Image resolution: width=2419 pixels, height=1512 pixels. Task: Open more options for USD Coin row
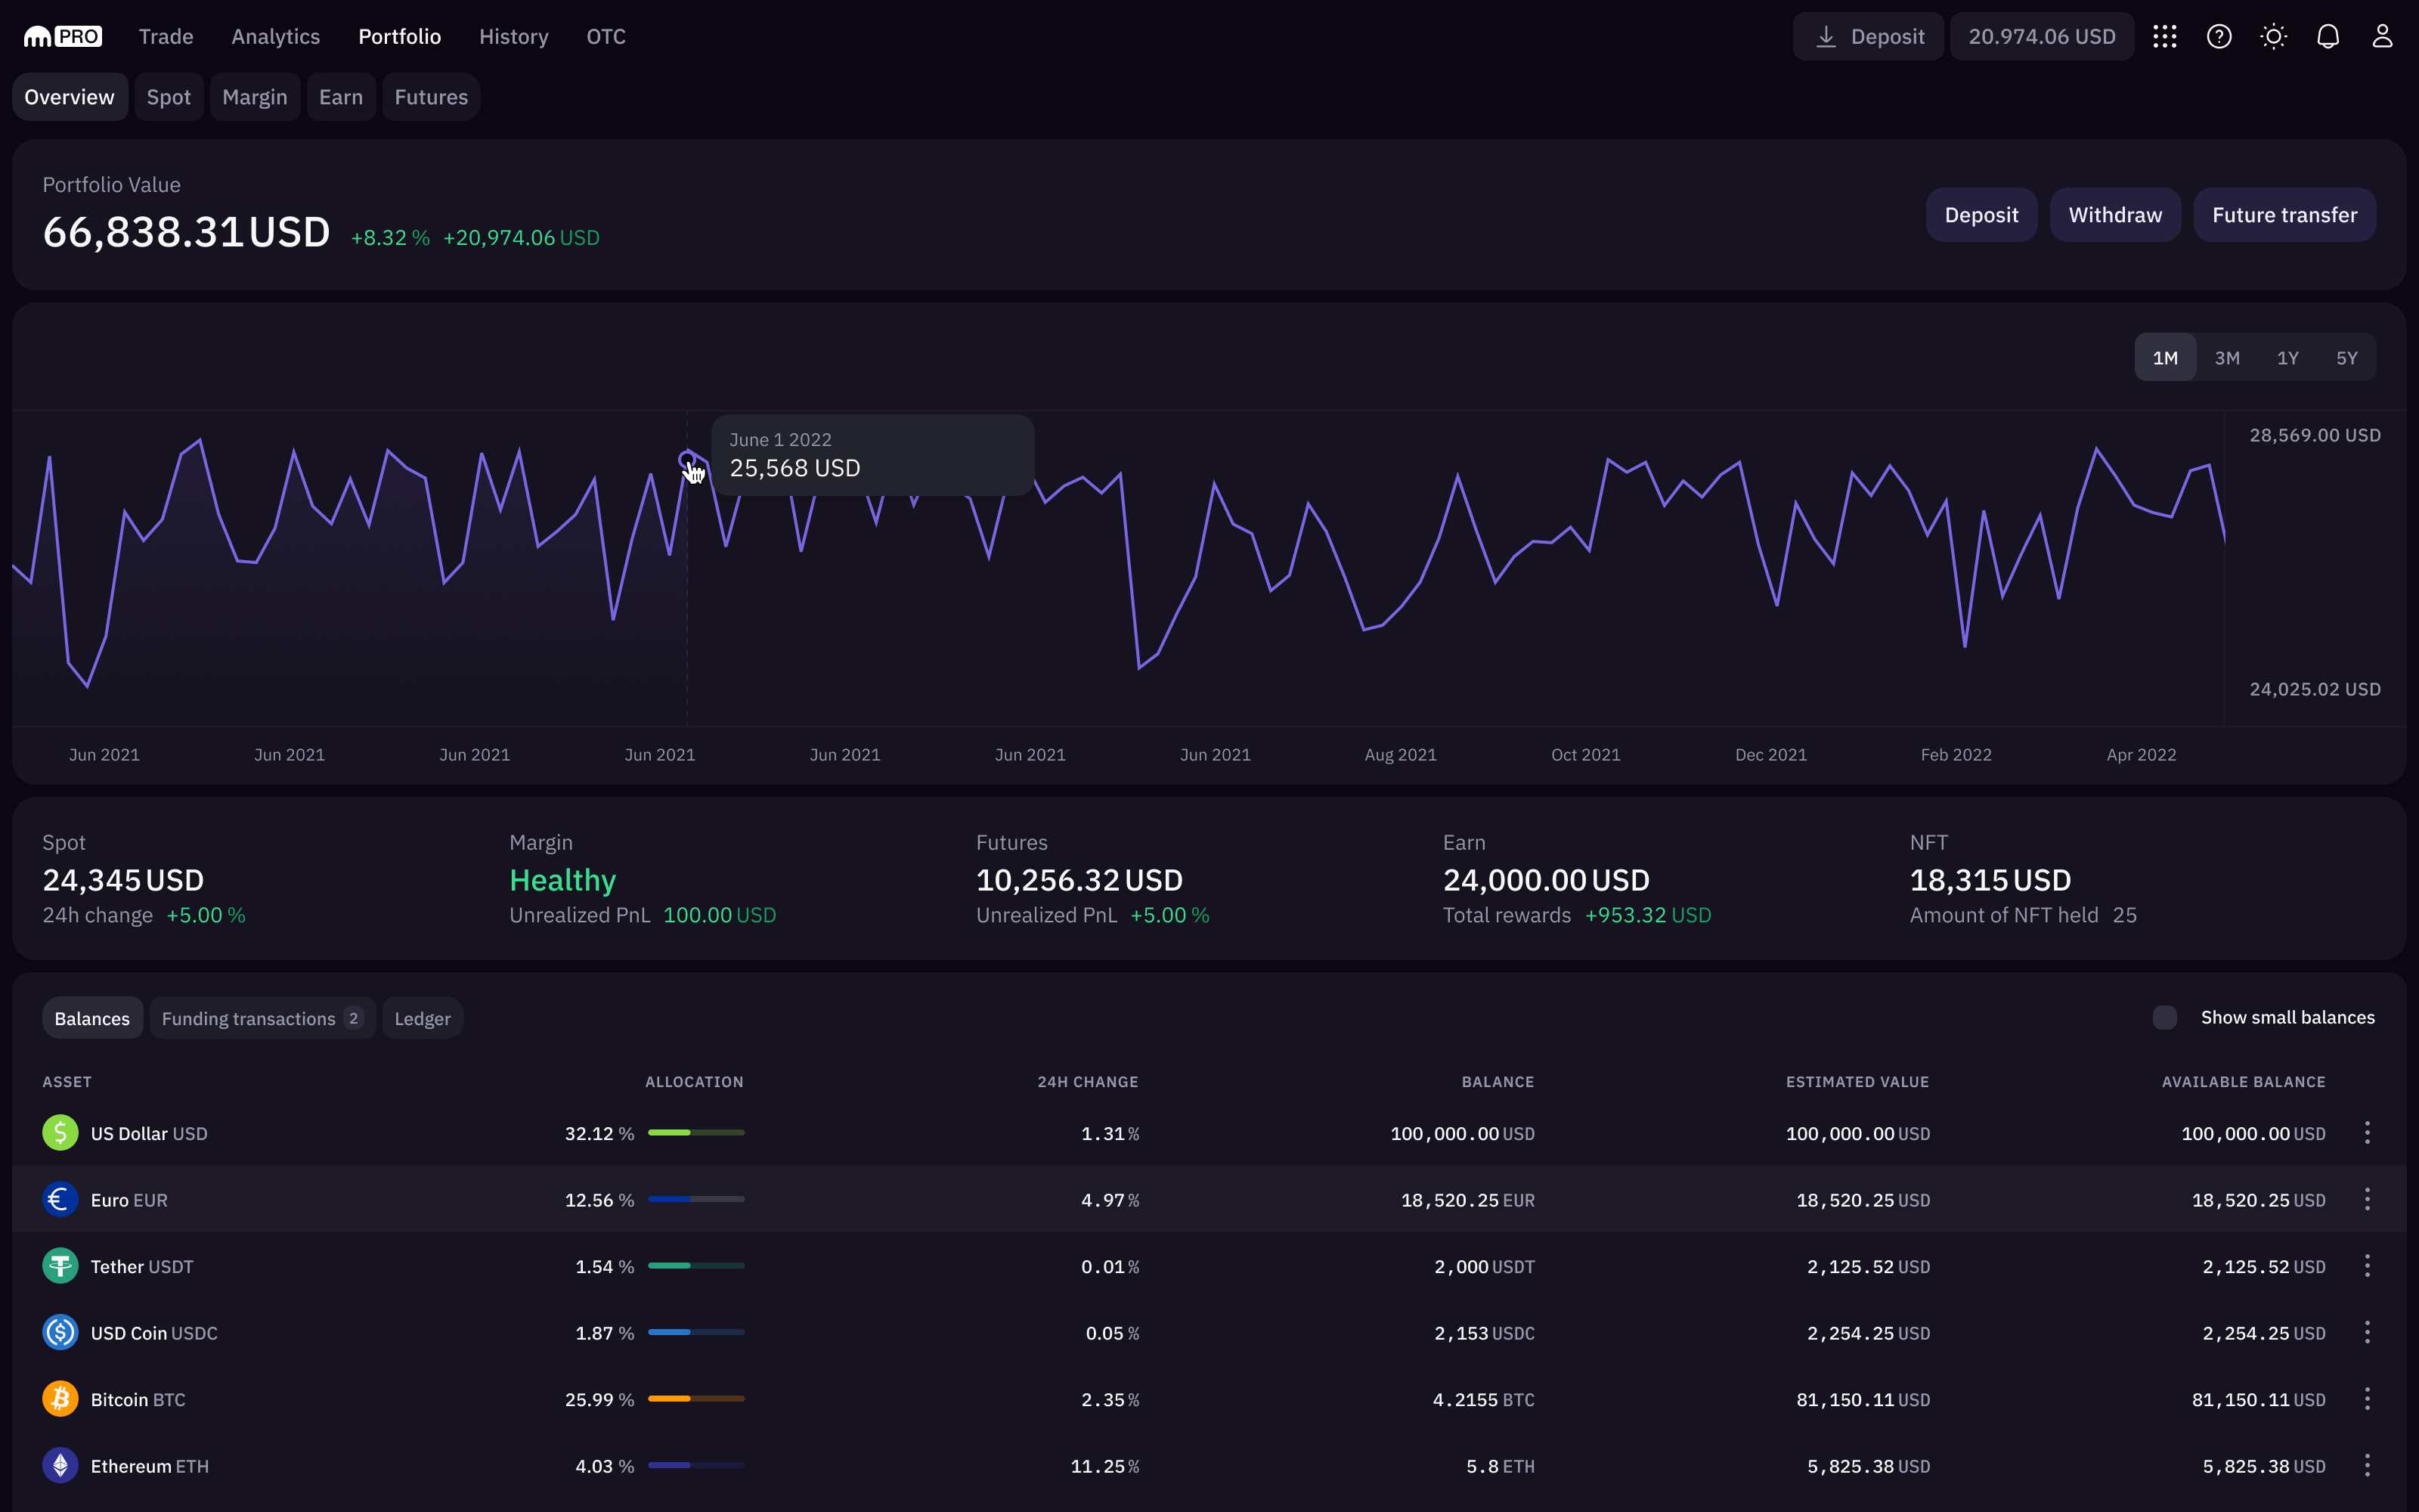coord(2367,1332)
